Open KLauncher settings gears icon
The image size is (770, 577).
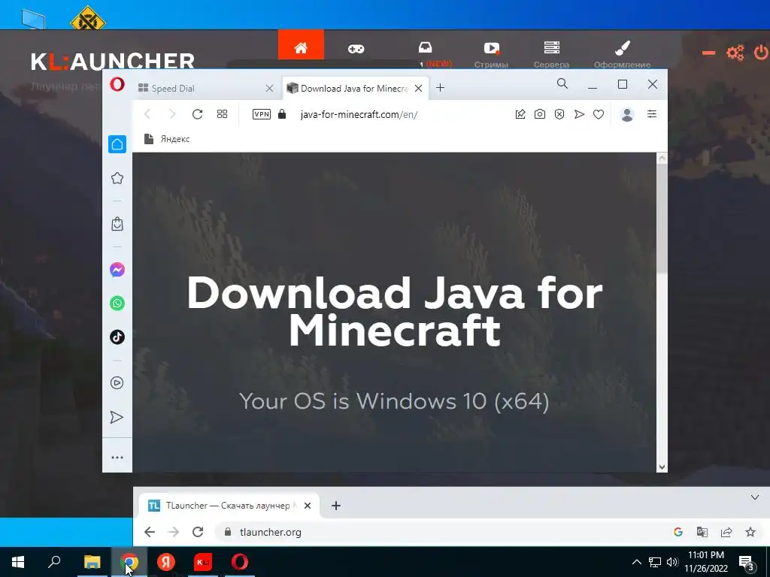pos(735,53)
